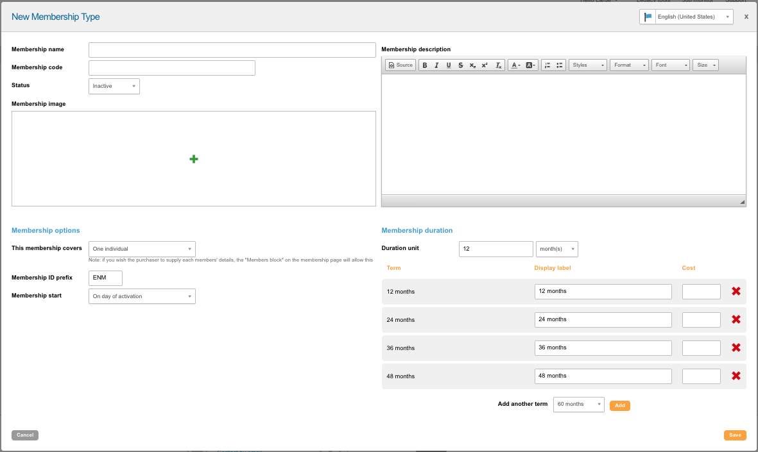Insert a numbered list
The width and height of the screenshot is (758, 452).
547,65
